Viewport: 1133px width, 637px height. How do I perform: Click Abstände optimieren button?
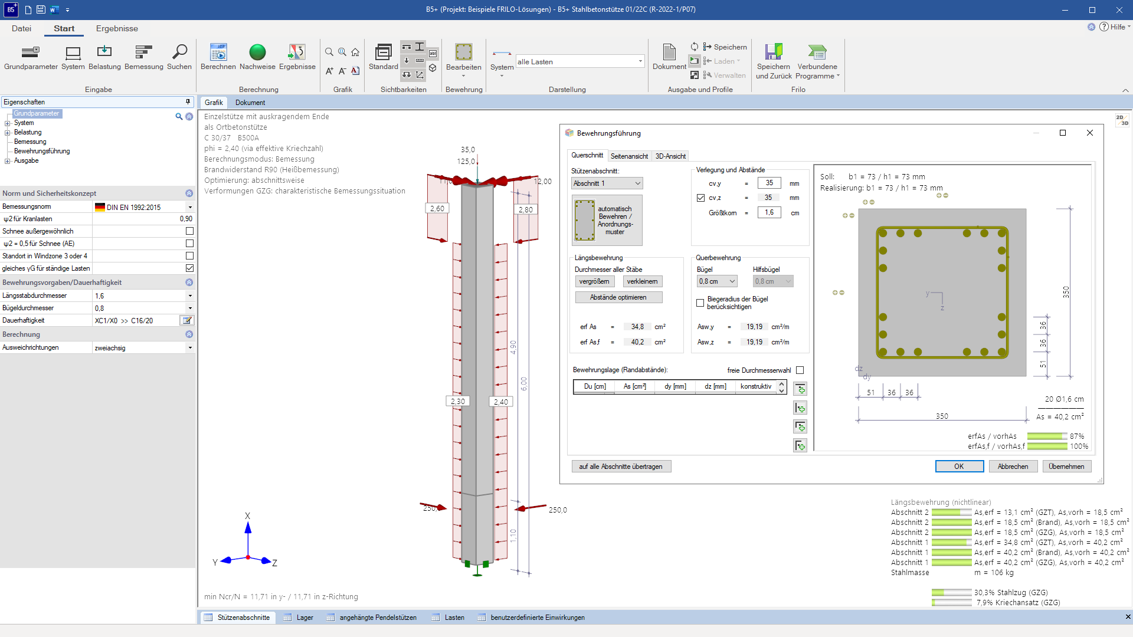tap(618, 298)
